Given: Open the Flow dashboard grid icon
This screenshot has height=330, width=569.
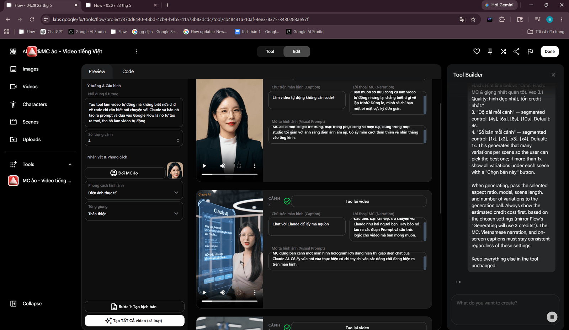Looking at the screenshot, I should (x=13, y=52).
